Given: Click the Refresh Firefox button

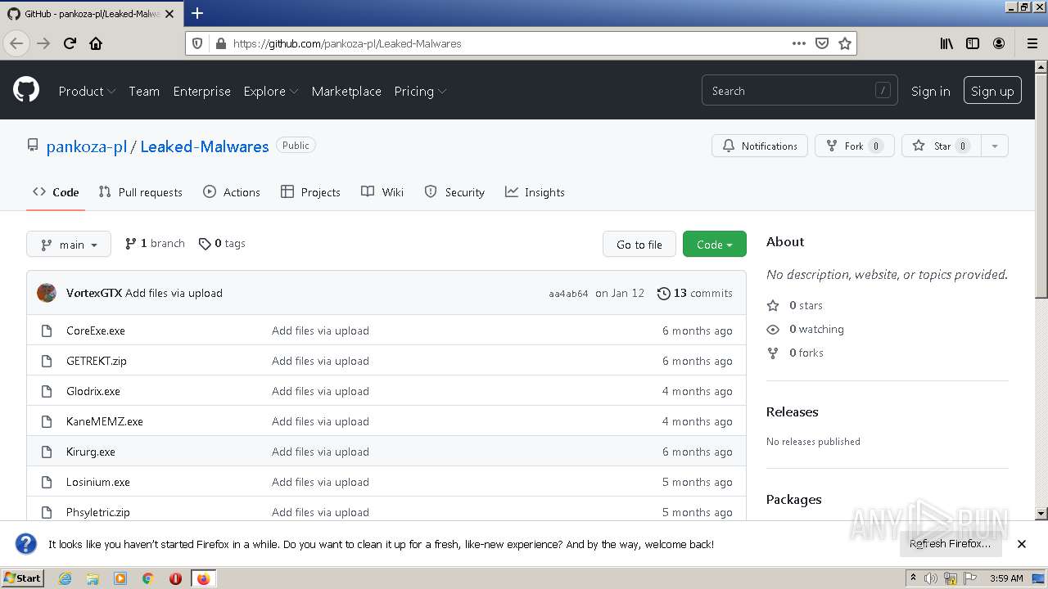Looking at the screenshot, I should [x=950, y=543].
